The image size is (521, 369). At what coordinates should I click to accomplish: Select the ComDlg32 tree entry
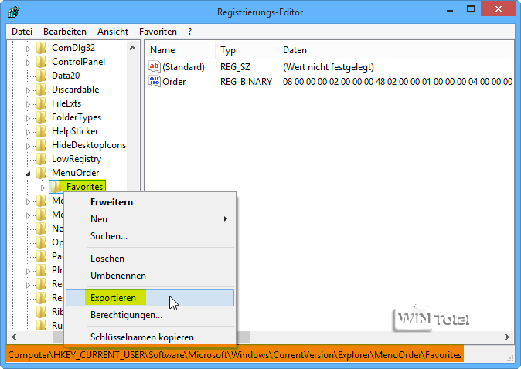pyautogui.click(x=73, y=48)
